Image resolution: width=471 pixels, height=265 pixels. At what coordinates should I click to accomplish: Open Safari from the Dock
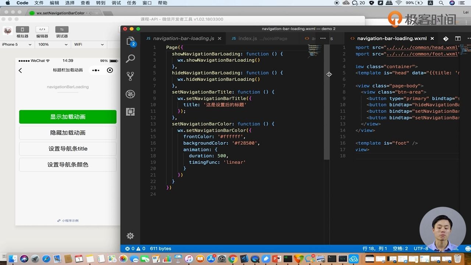[46, 259]
